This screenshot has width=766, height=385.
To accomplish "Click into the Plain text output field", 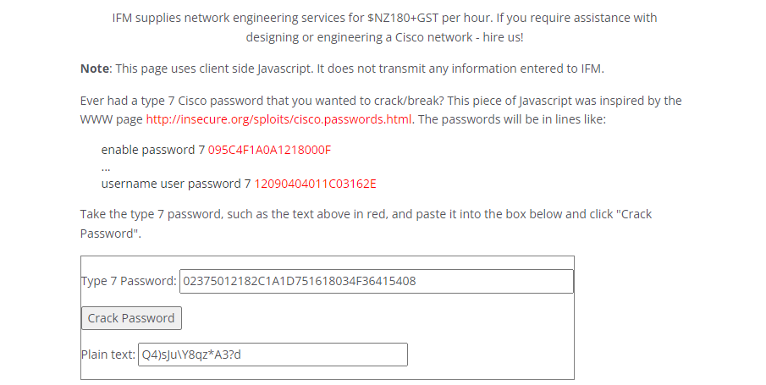I will point(272,355).
